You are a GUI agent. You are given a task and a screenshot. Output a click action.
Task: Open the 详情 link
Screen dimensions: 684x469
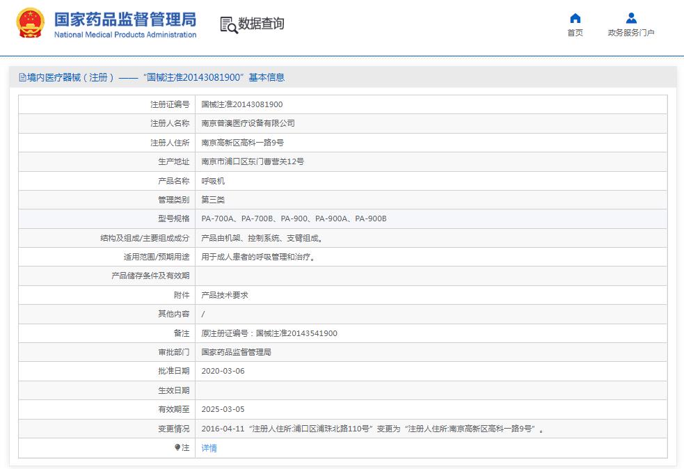209,448
